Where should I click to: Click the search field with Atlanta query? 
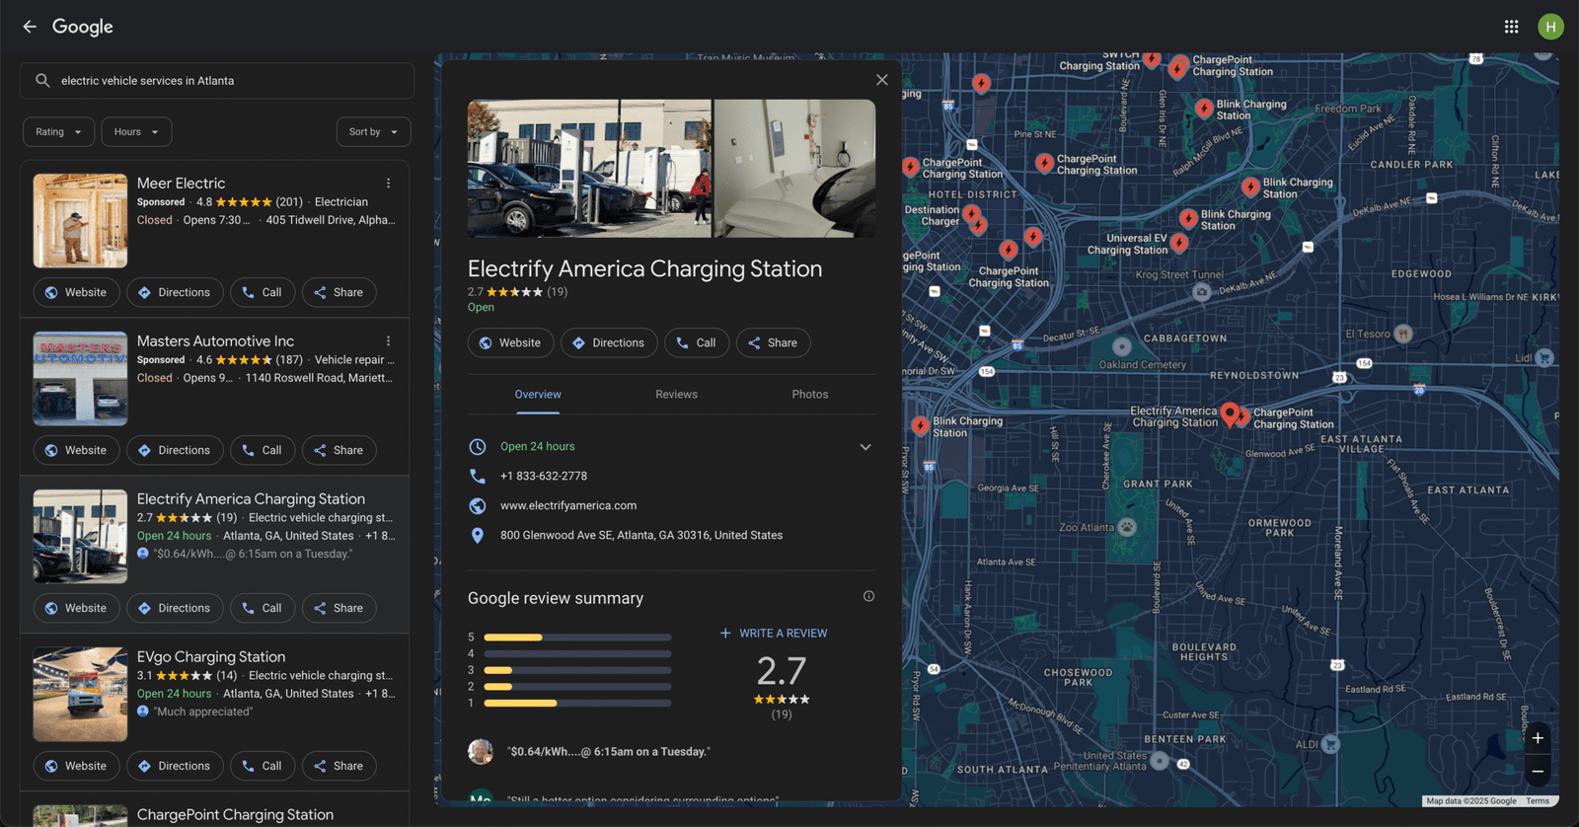tap(217, 81)
